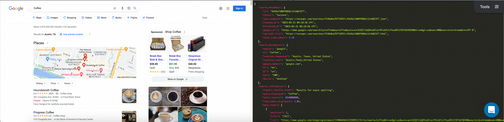Screen dimensions: 504x122
Task: Switch to the Videos tab
Action: [x=87, y=18]
